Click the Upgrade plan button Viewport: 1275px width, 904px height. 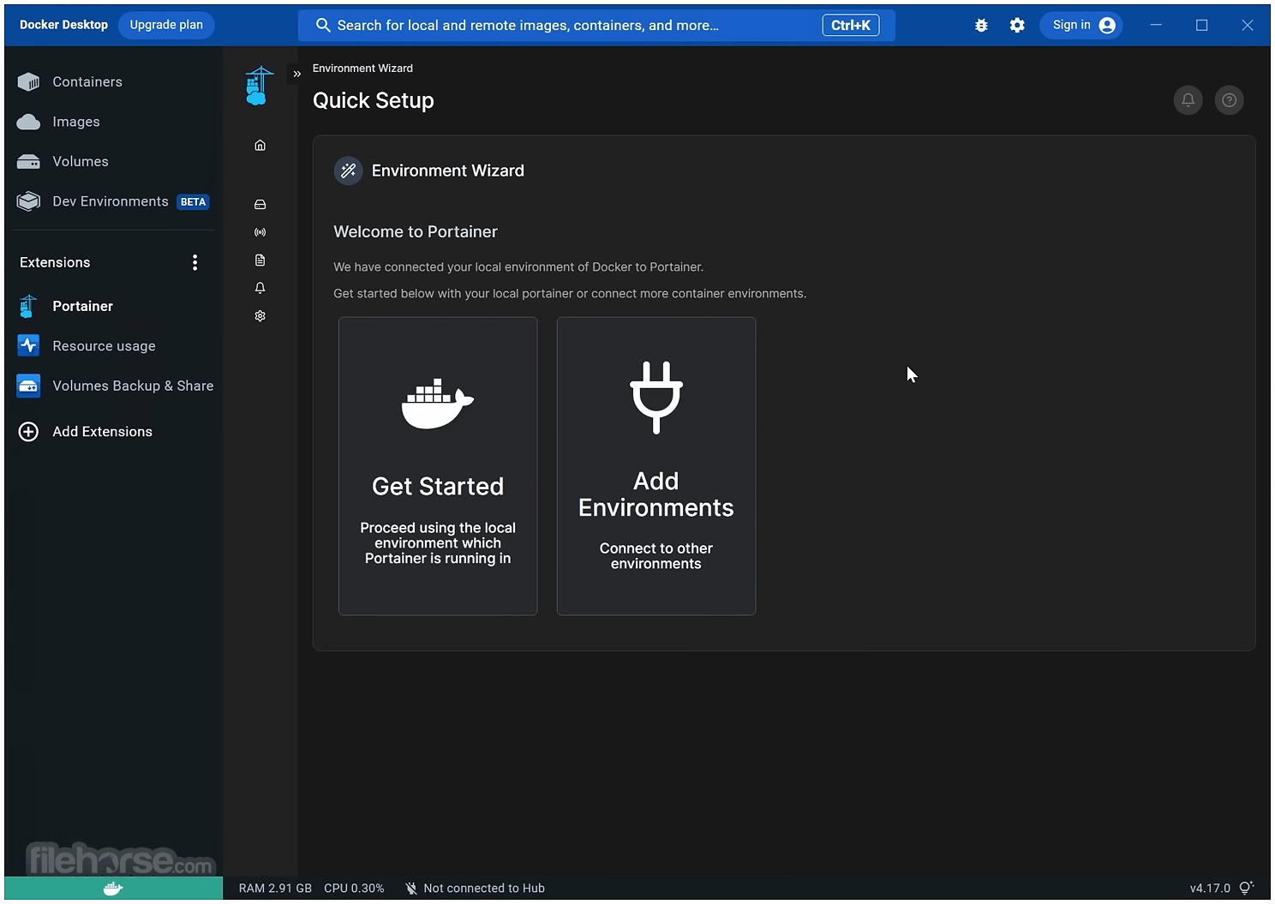coord(166,25)
